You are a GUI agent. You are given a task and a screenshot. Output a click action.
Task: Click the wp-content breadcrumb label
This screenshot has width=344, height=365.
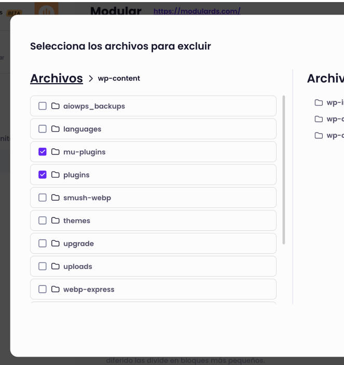coord(119,79)
